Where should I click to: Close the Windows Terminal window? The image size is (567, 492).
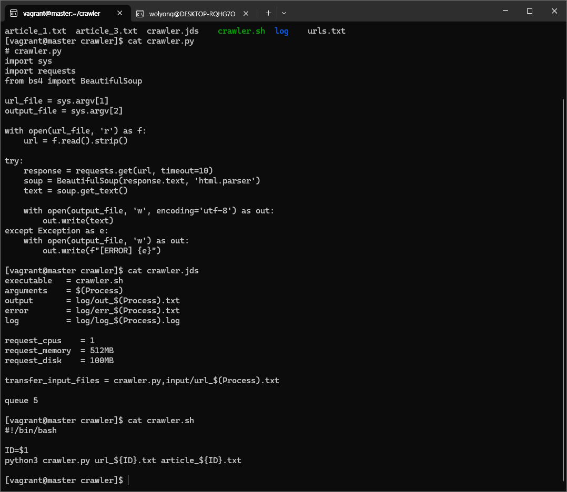[554, 11]
